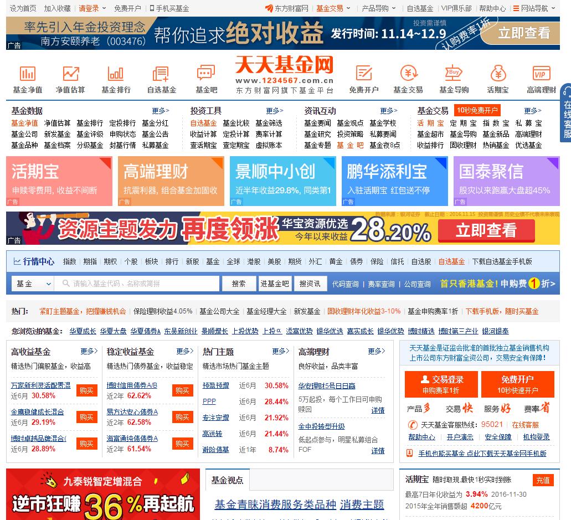Viewport: 571px width, 520px height.
Task: Expand 更多 in 基金数据 section
Action: tap(161, 111)
